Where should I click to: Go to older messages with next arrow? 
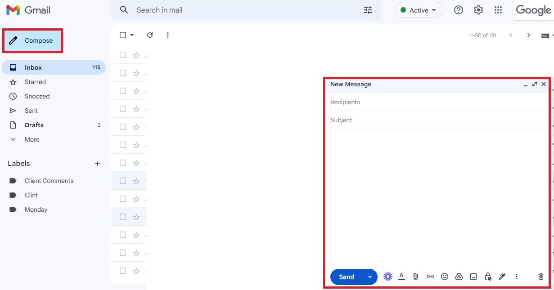(x=529, y=35)
